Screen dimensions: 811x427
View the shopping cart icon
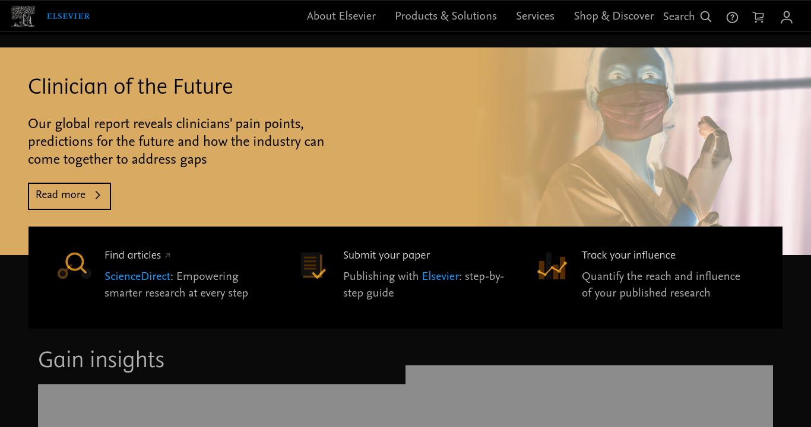pos(758,17)
